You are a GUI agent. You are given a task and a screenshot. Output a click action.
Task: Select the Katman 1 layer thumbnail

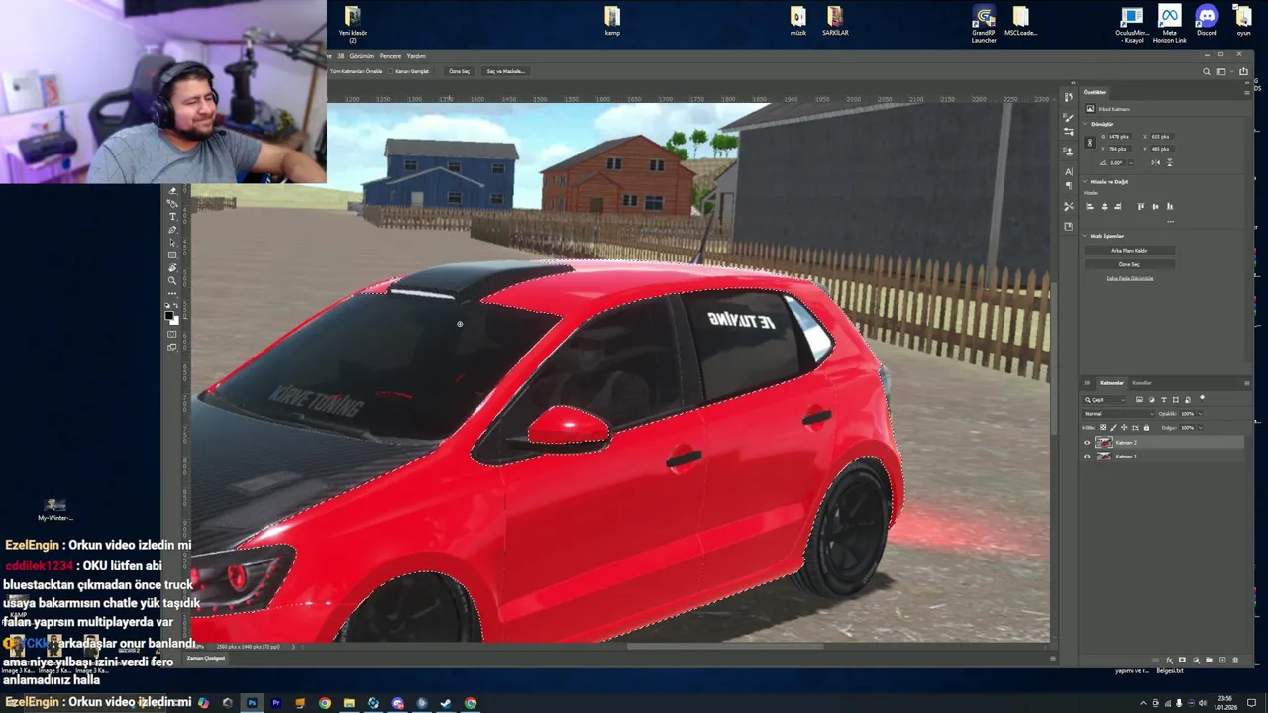tap(1104, 457)
